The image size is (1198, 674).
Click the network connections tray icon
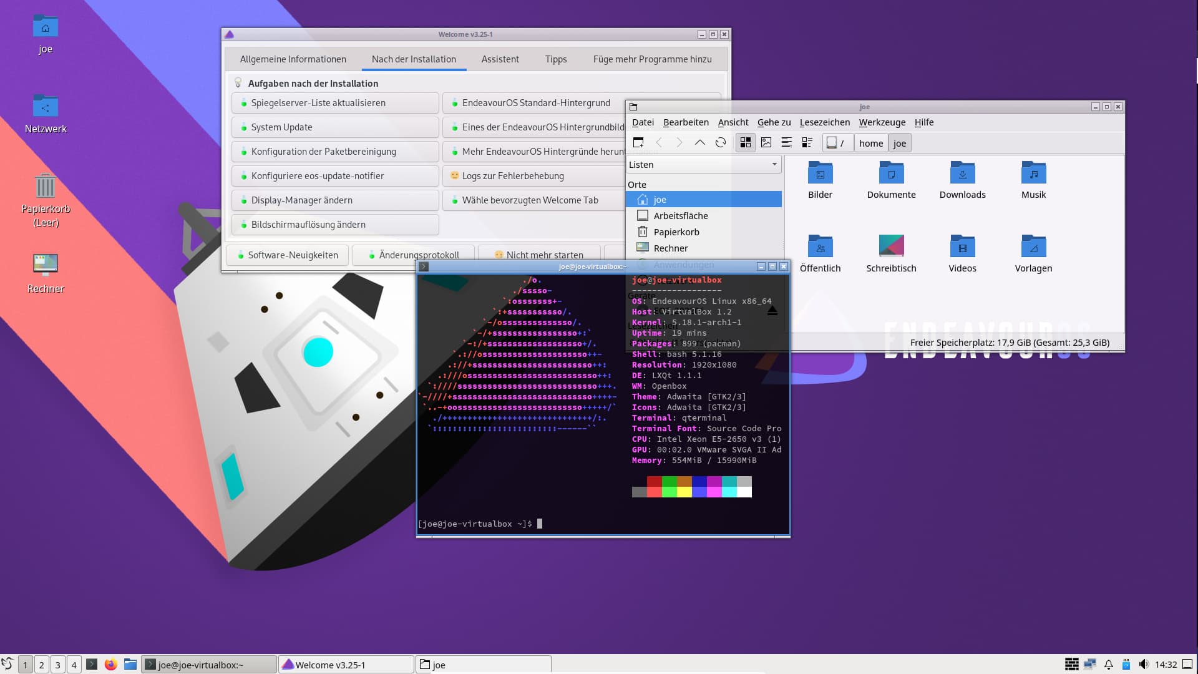tap(1090, 664)
